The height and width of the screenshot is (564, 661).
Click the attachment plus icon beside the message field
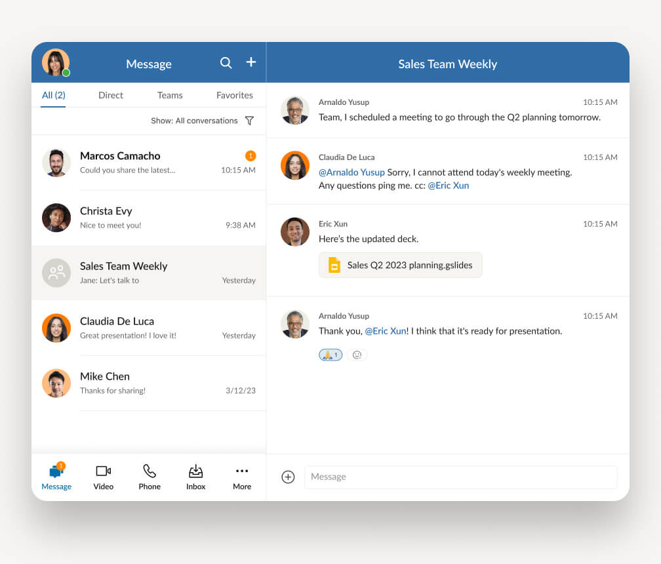(288, 477)
